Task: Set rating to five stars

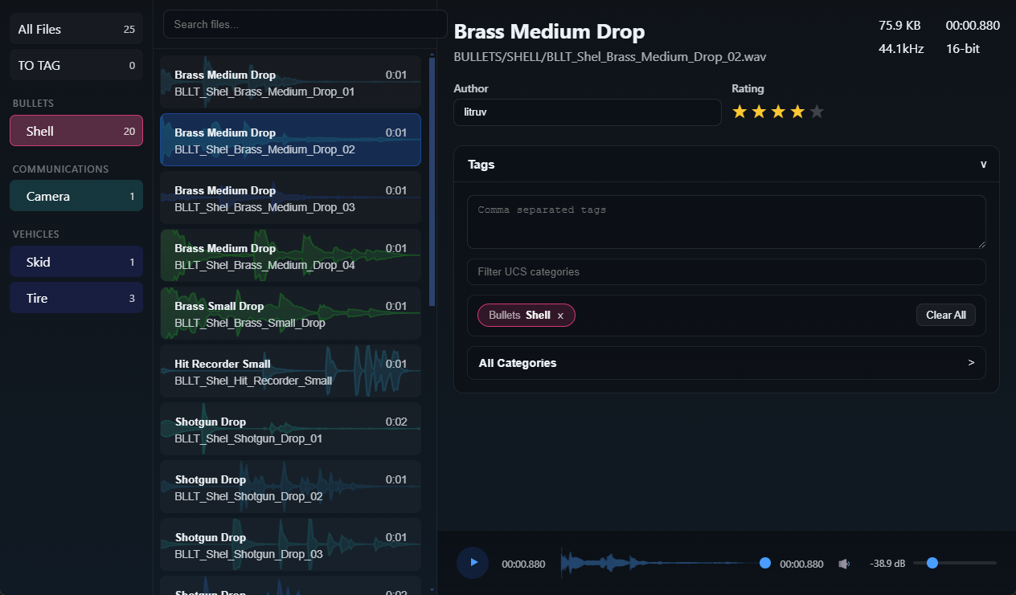Action: pos(817,112)
